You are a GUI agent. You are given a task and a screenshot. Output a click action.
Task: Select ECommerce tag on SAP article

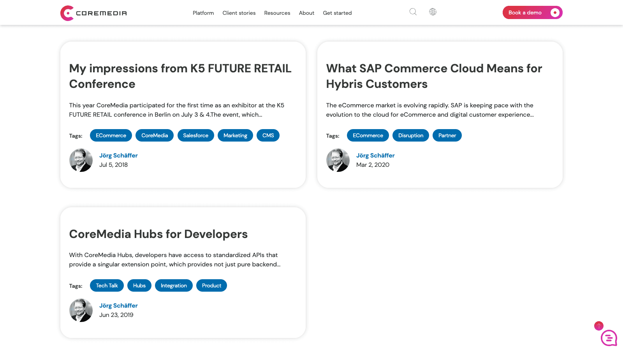(368, 135)
